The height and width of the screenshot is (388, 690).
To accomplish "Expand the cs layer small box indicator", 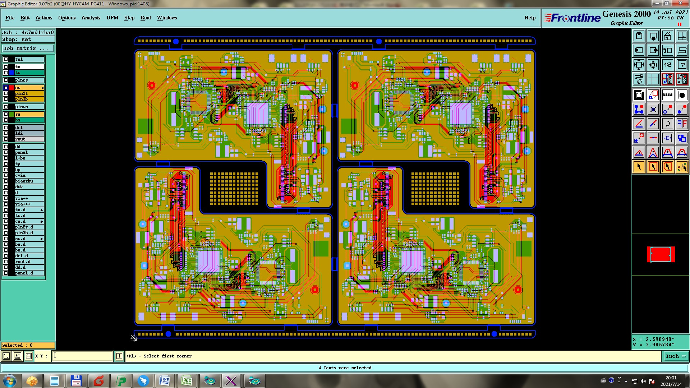I will coord(42,88).
